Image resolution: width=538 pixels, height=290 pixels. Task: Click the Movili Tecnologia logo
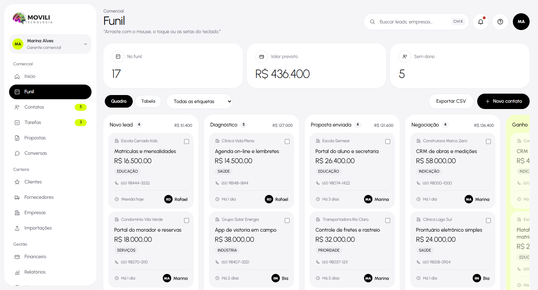pos(32,18)
